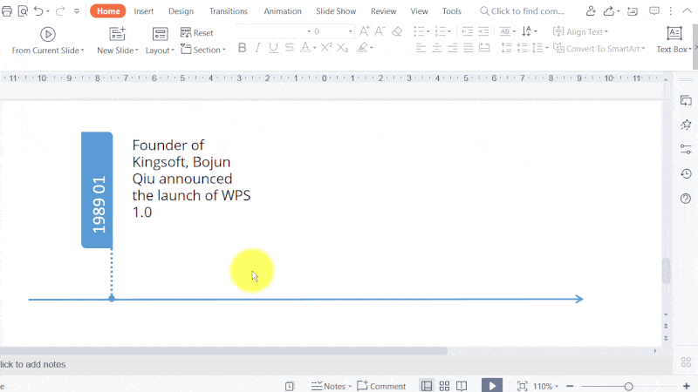Click the Undo arrow icon
The width and height of the screenshot is (698, 392).
(x=38, y=10)
